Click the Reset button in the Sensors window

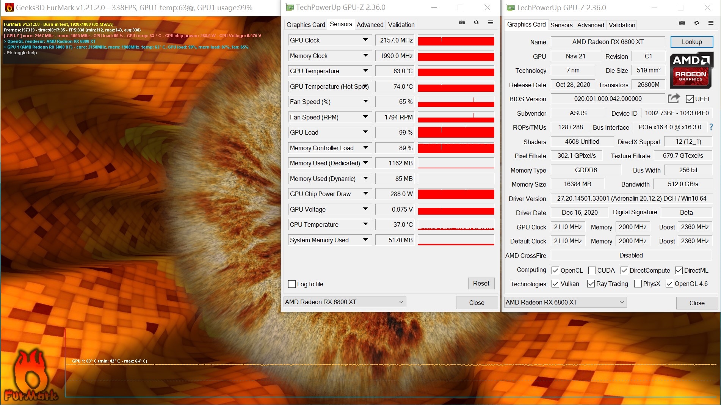[481, 283]
